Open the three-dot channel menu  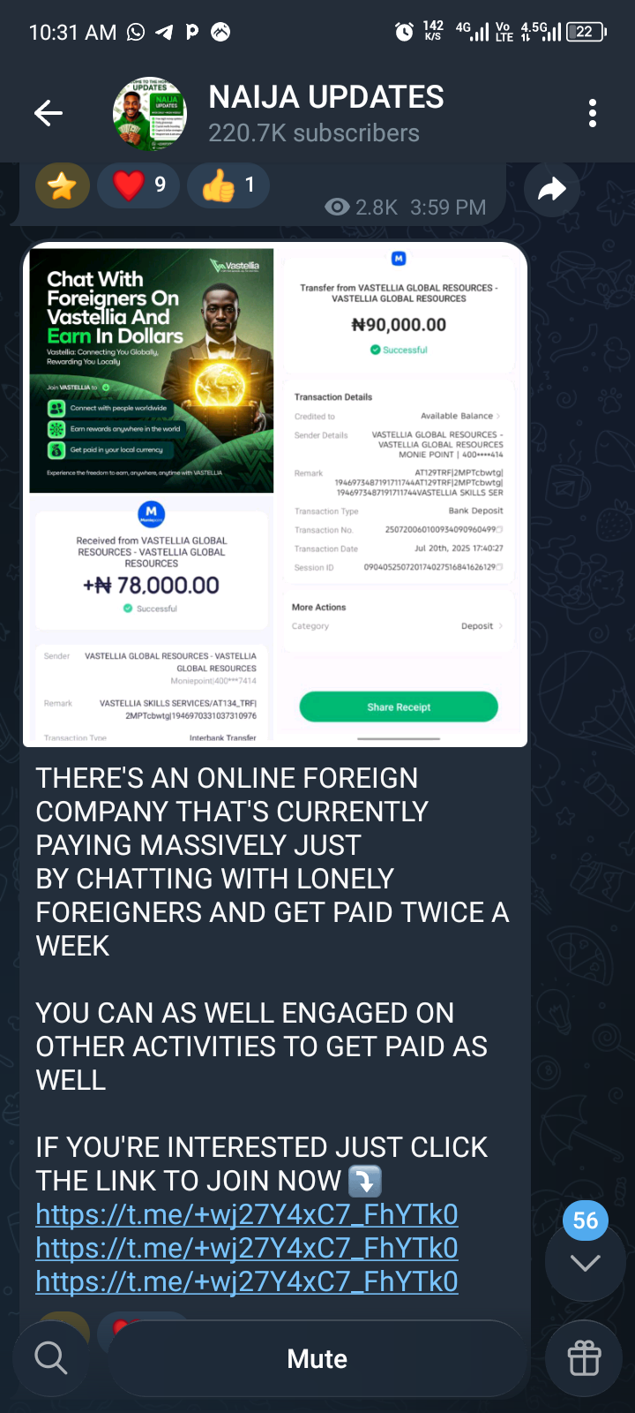click(x=593, y=113)
